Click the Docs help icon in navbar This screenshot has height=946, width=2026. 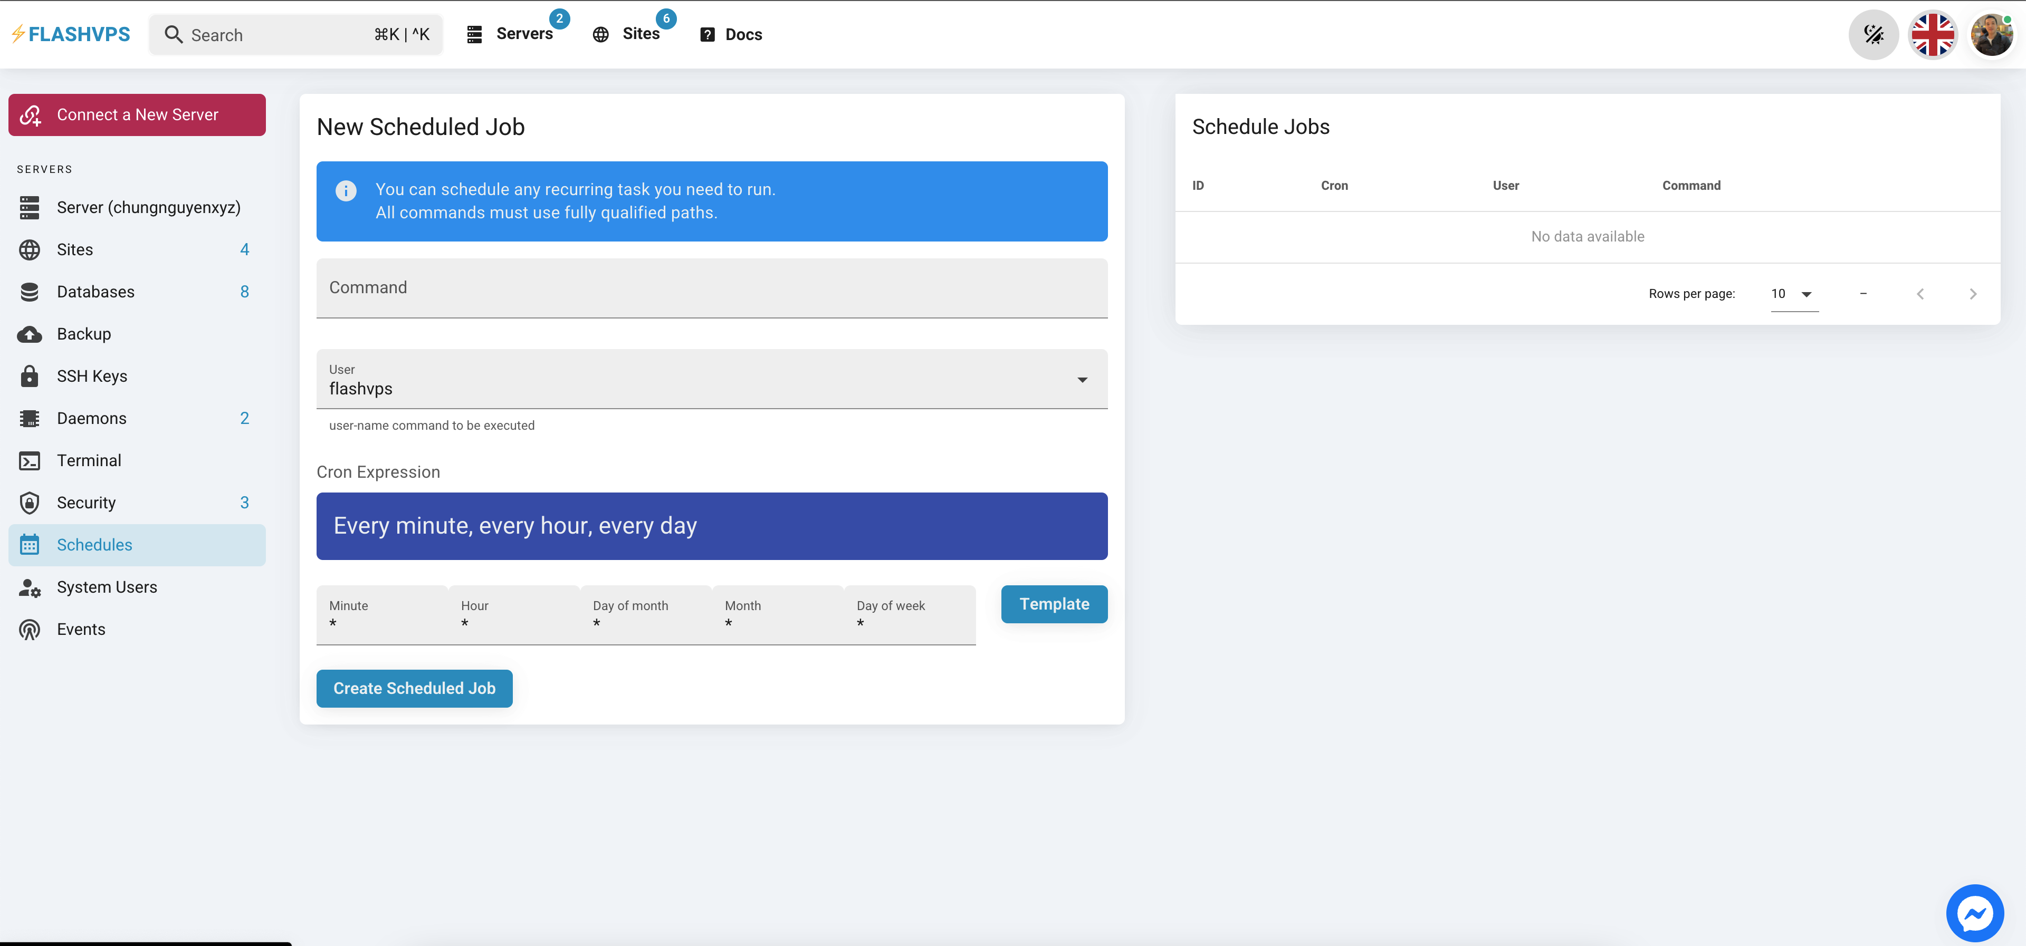point(707,34)
